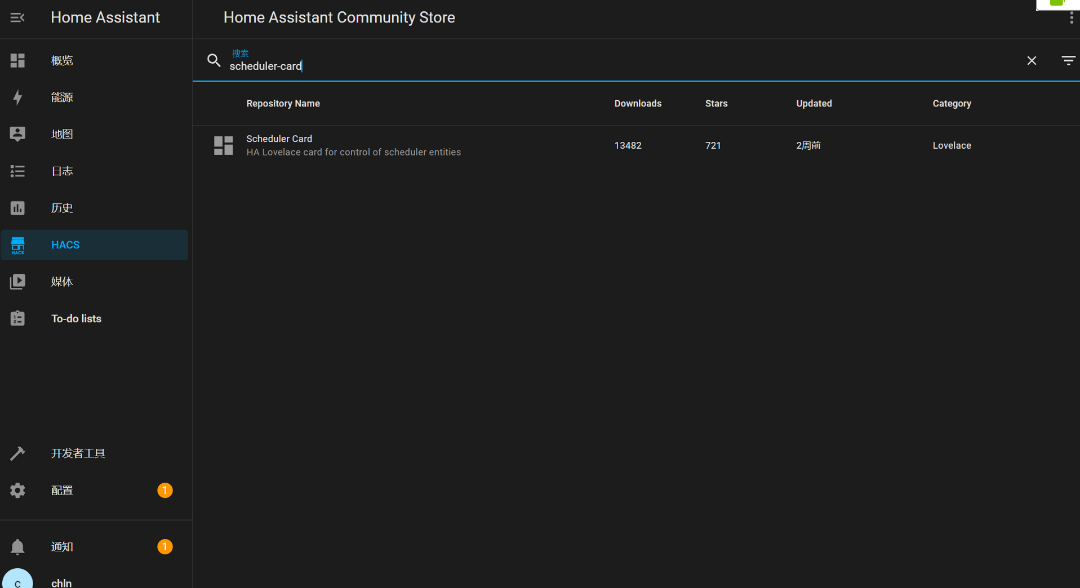1080x588 pixels.
Task: Select 概览 in the sidebar
Action: (95, 60)
